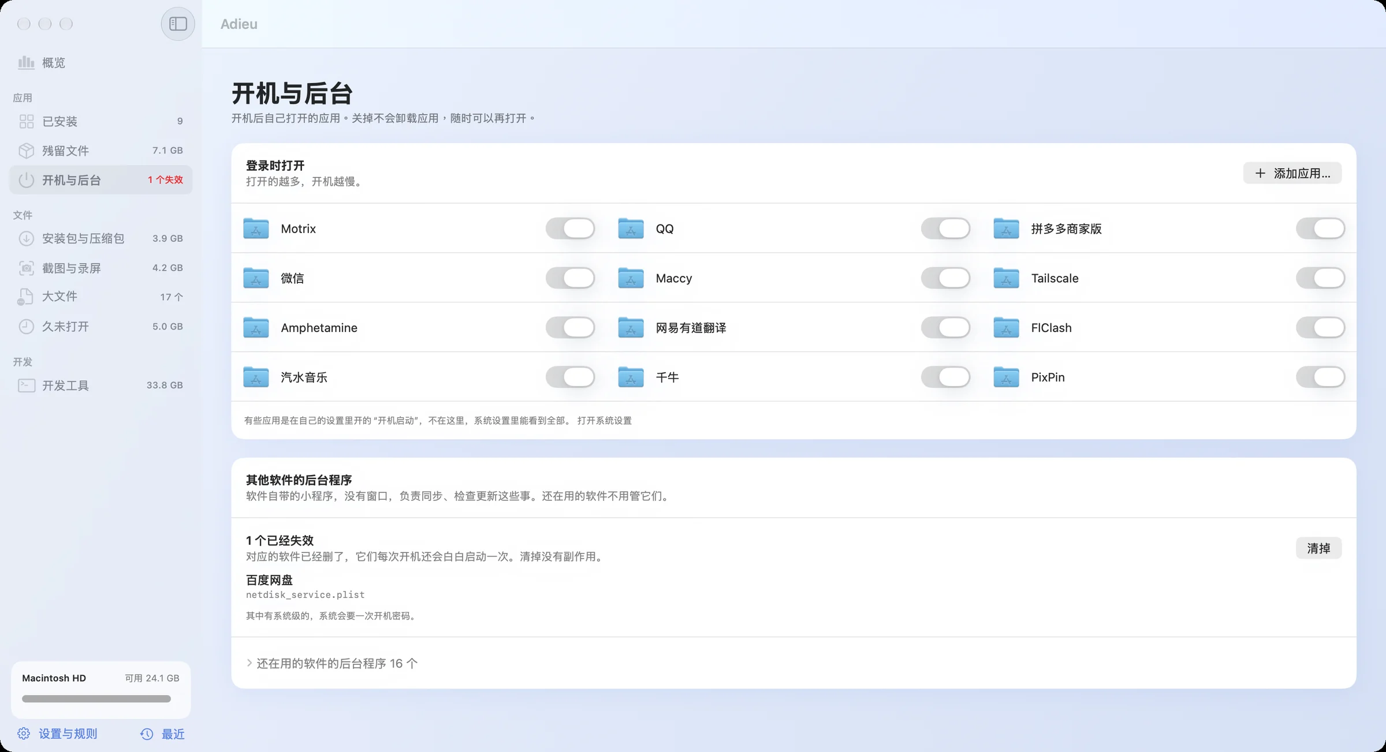
Task: Toggle the 千牛 launch switch
Action: tap(945, 377)
